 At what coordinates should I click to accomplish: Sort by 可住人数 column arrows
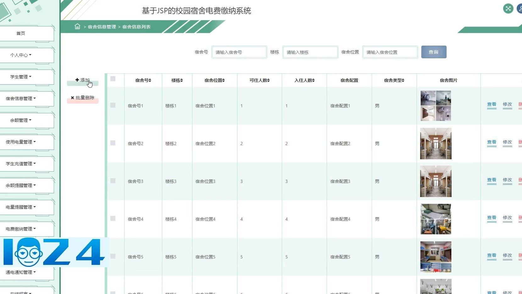coord(269,80)
